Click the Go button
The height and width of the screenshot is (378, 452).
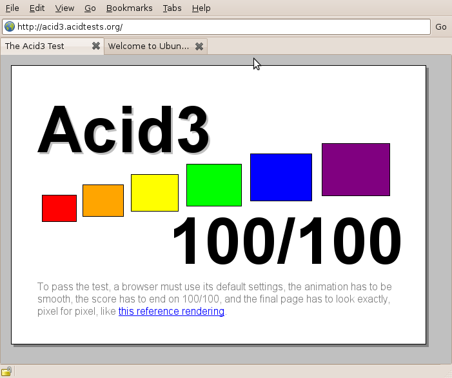(441, 27)
